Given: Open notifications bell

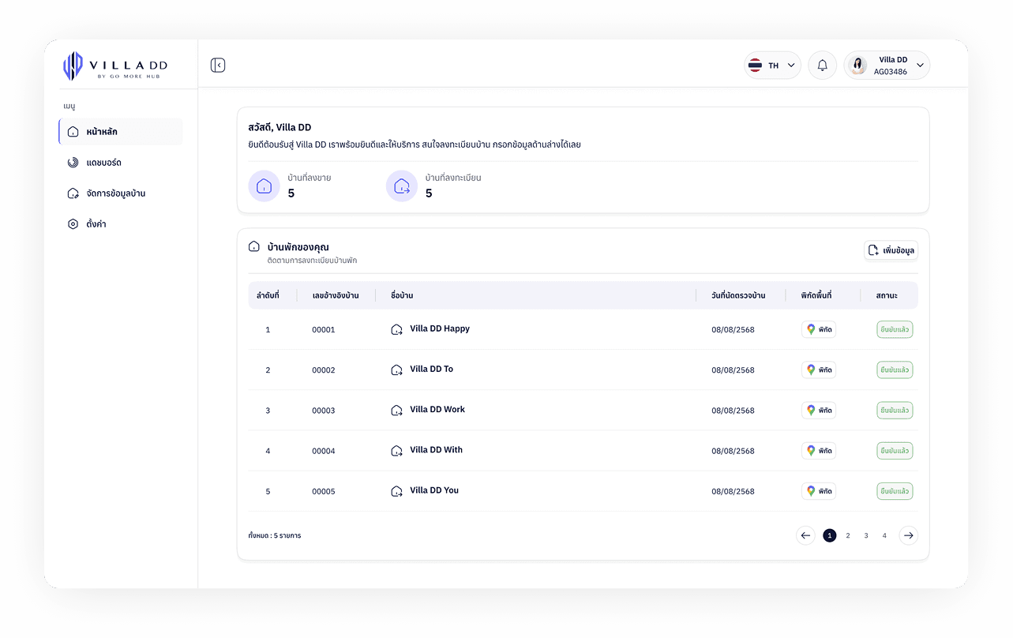Looking at the screenshot, I should [x=822, y=66].
